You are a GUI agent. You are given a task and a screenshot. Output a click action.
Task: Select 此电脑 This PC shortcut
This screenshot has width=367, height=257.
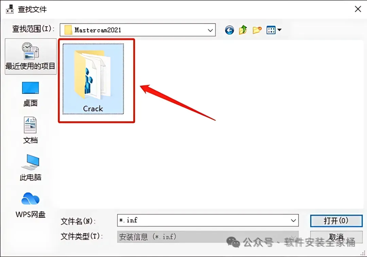tap(31, 168)
